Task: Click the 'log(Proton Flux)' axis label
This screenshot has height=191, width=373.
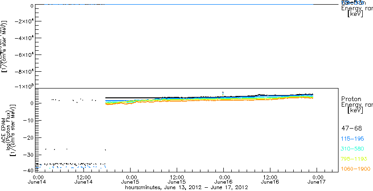Action: point(8,130)
